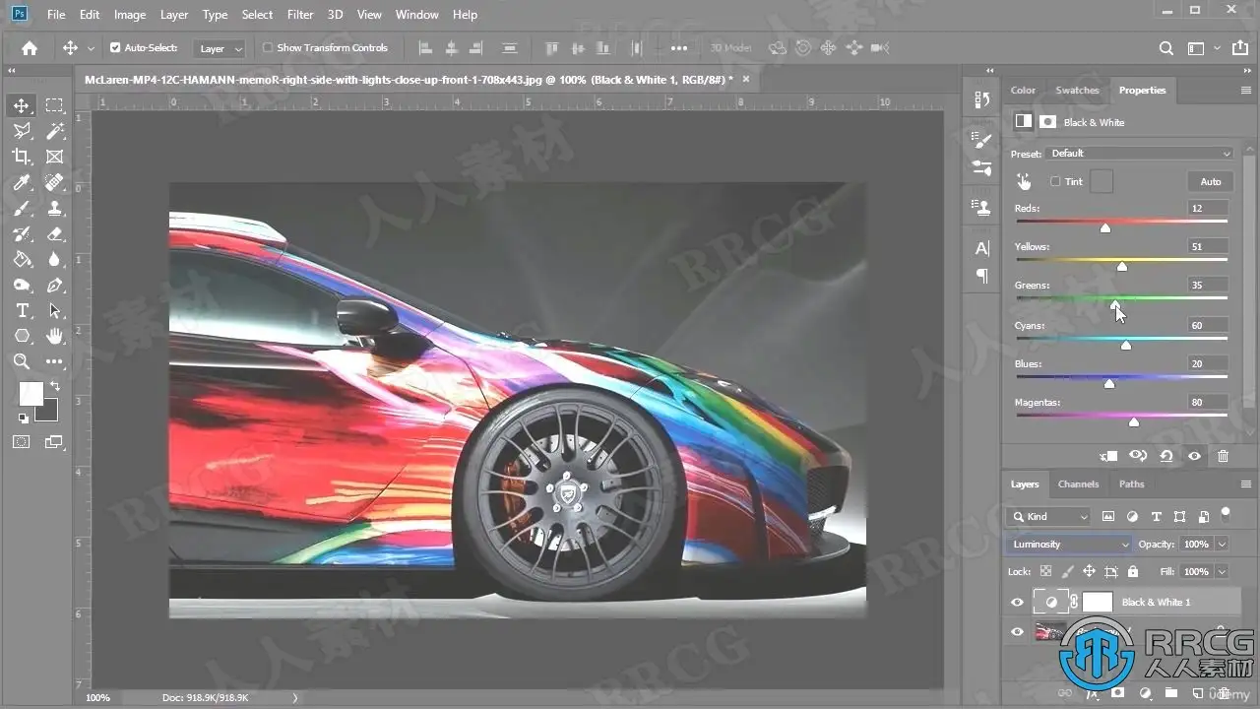The height and width of the screenshot is (709, 1260).
Task: Clip adjustment to layer below icon
Action: (x=1109, y=456)
